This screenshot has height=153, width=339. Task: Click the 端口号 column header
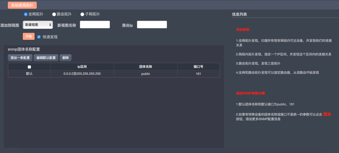[198, 67]
